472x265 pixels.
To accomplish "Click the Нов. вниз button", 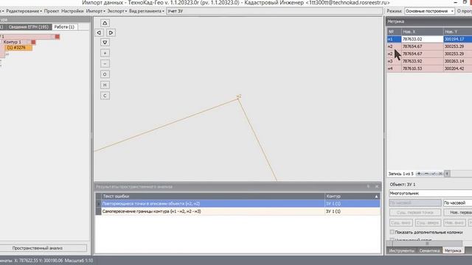I will tap(454, 223).
